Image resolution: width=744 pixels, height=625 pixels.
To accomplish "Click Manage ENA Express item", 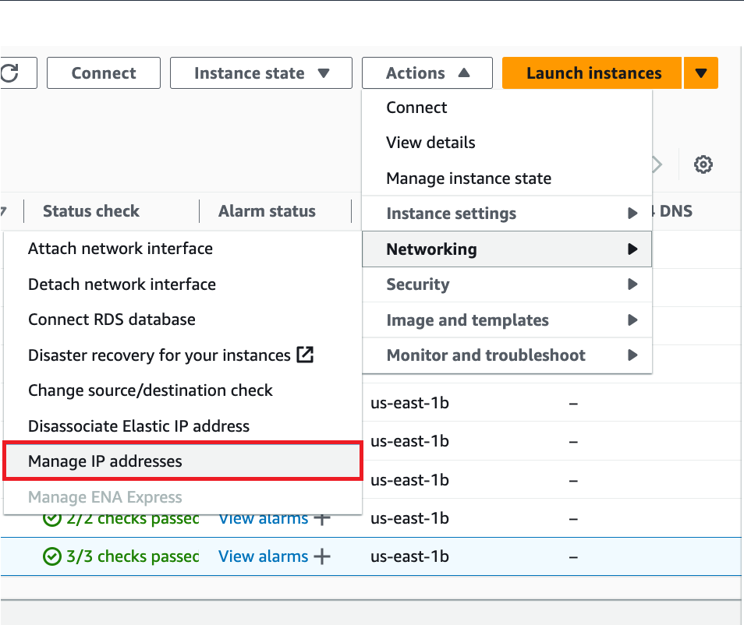I will point(182,497).
